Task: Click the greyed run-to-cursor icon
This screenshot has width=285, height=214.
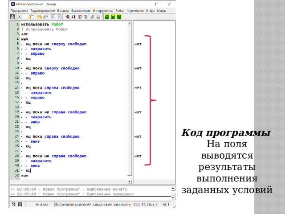Action: [x=92, y=17]
